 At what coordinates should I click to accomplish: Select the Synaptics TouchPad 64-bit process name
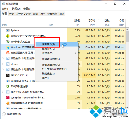click(28, 98)
